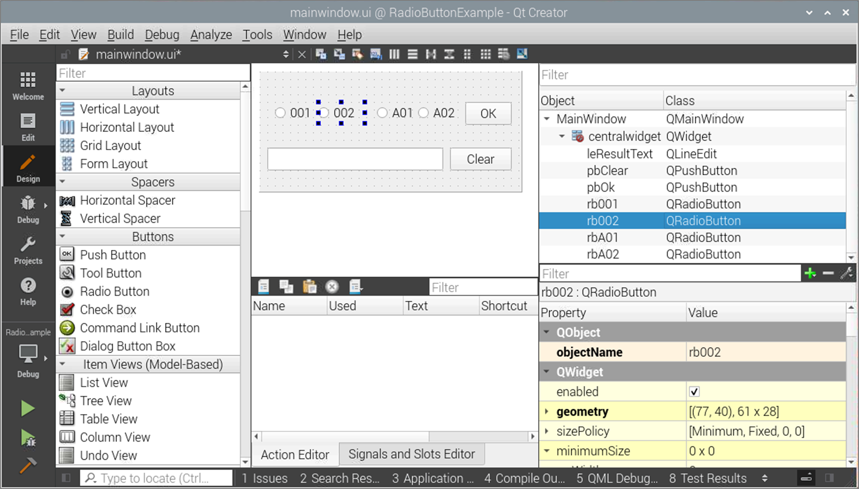Viewport: 859px width, 489px height.
Task: Toggle the enabled property checkbox
Action: tap(694, 392)
